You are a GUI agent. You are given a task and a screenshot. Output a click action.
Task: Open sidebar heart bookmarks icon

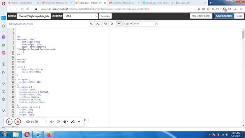[3, 83]
